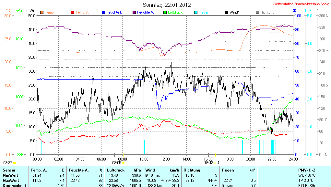Click the sunset icon beside 16:43
Image resolution: width=331 pixels, height=187 pixels.
point(215,163)
